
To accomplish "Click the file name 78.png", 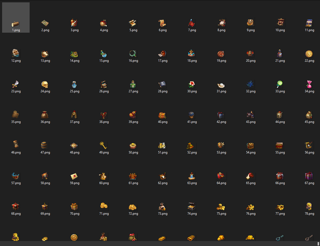I will tap(309, 214).
